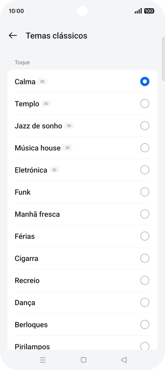
Task: Tap the 3D badge next to Jazz de sonho
Action: tap(69, 126)
